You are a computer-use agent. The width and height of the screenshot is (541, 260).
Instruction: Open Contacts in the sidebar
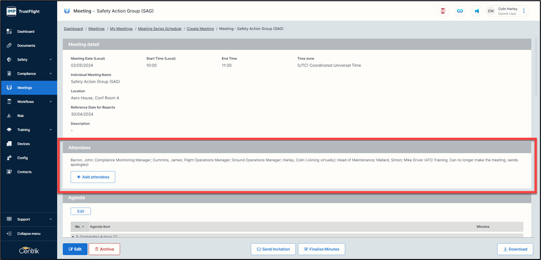tap(24, 172)
